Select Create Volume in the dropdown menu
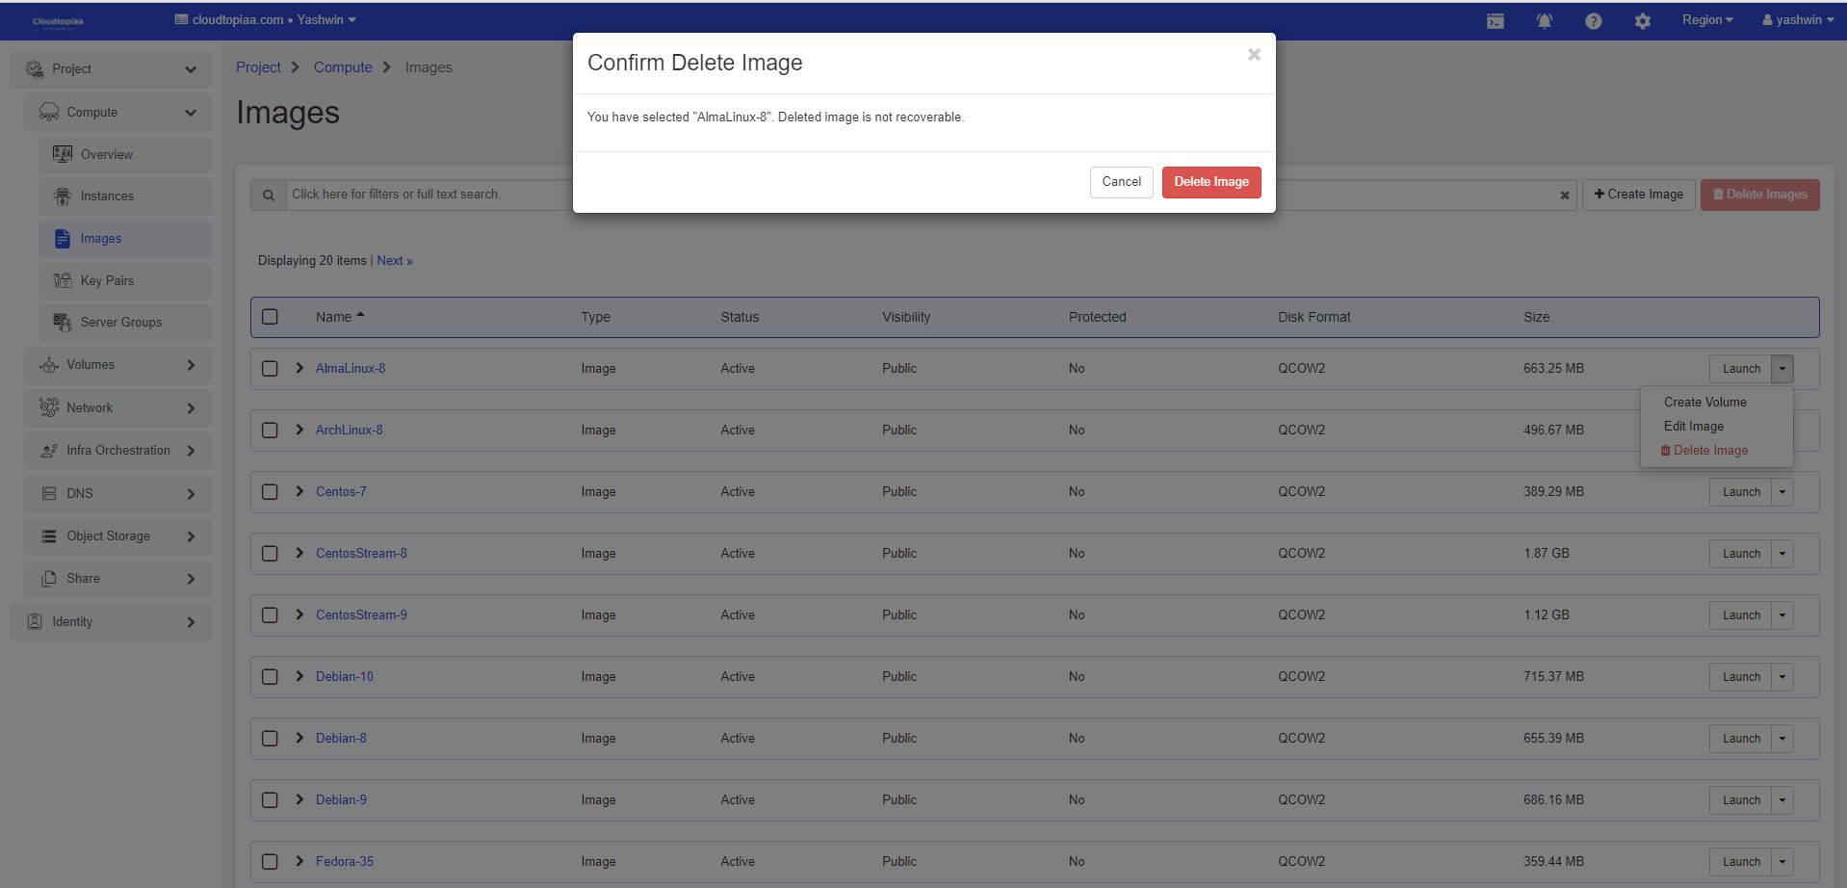The width and height of the screenshot is (1847, 888). tap(1704, 402)
